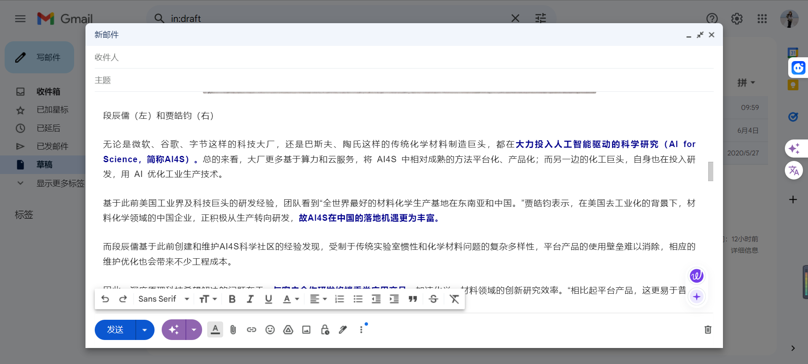808x364 pixels.
Task: Undo the last edit in compose toolbar
Action: [x=105, y=299]
